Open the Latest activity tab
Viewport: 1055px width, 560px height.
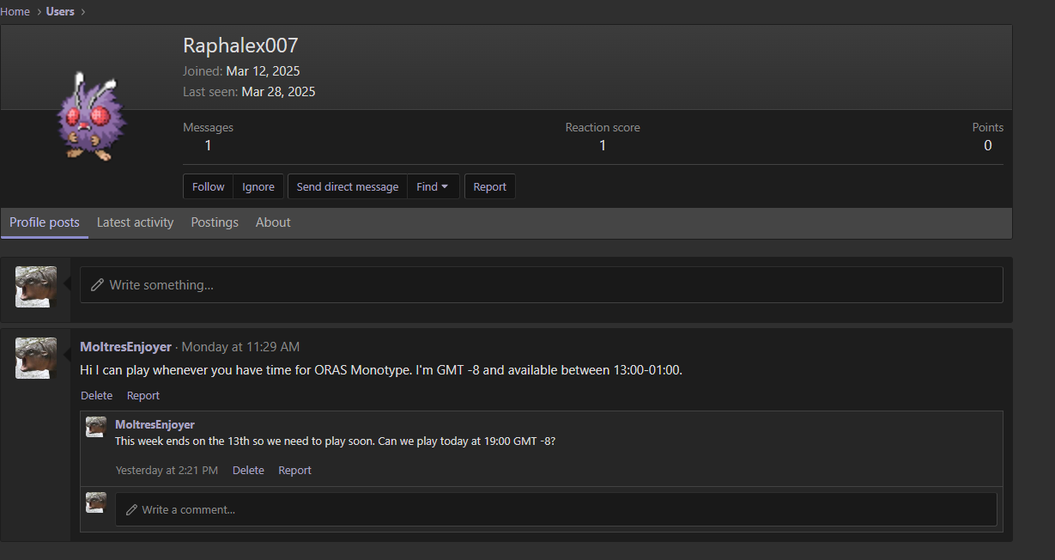[136, 222]
